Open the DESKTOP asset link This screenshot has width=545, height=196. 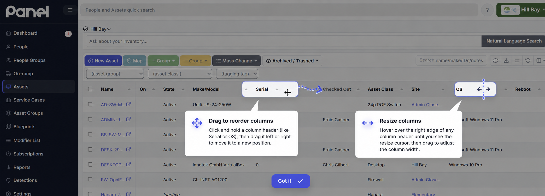(113, 165)
